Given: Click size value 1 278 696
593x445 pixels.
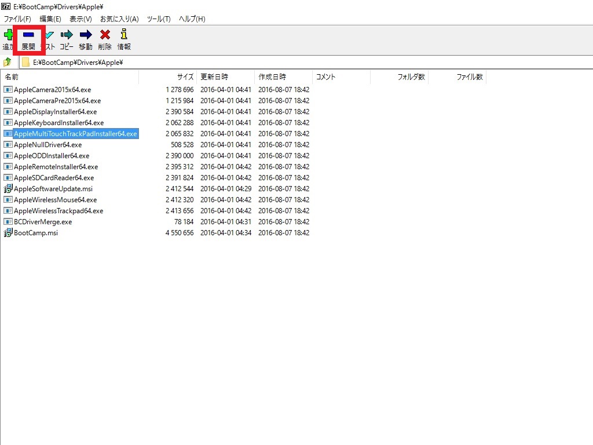Looking at the screenshot, I should [x=180, y=90].
